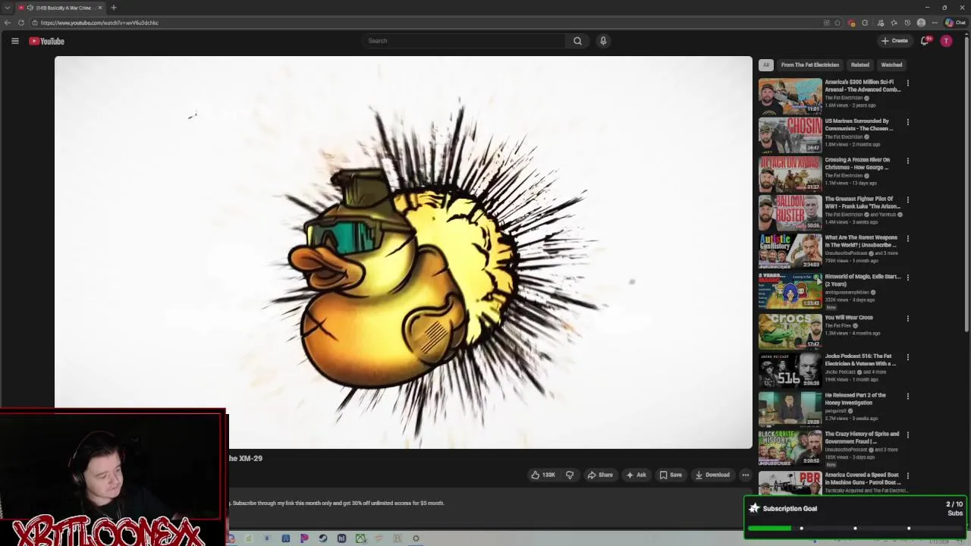971x546 pixels.
Task: Click the search magnifier button
Action: coord(577,41)
